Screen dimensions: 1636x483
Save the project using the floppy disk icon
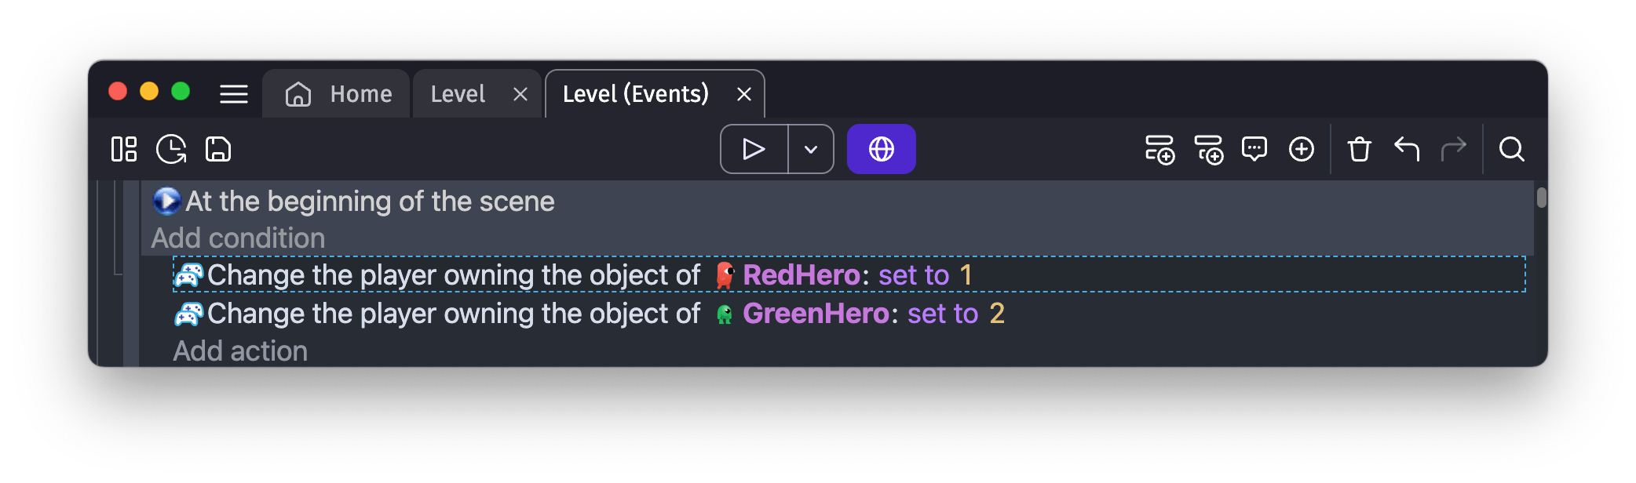[x=217, y=149]
